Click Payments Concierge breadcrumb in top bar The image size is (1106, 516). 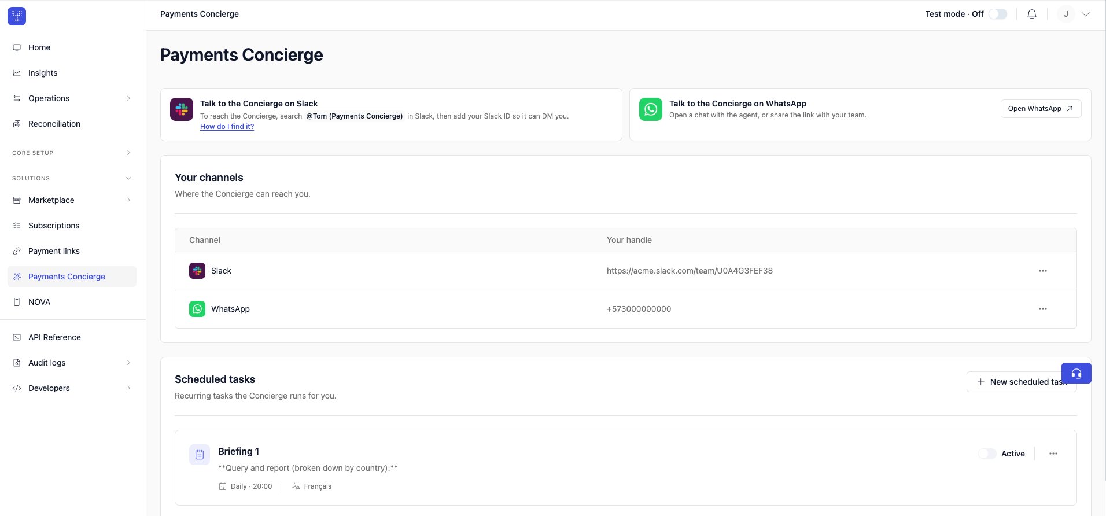[200, 14]
